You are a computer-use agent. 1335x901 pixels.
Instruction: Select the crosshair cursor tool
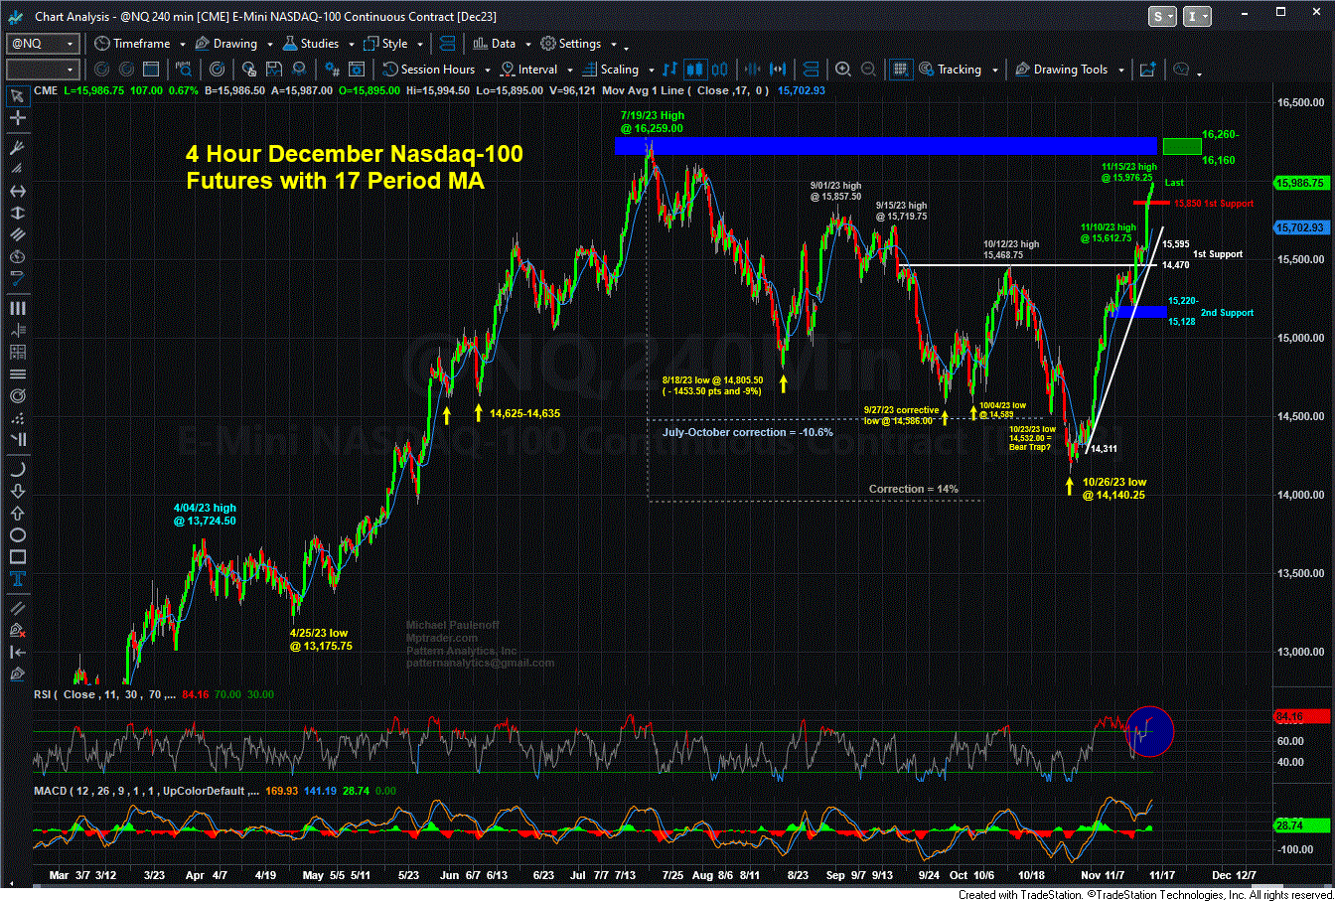pyautogui.click(x=17, y=117)
